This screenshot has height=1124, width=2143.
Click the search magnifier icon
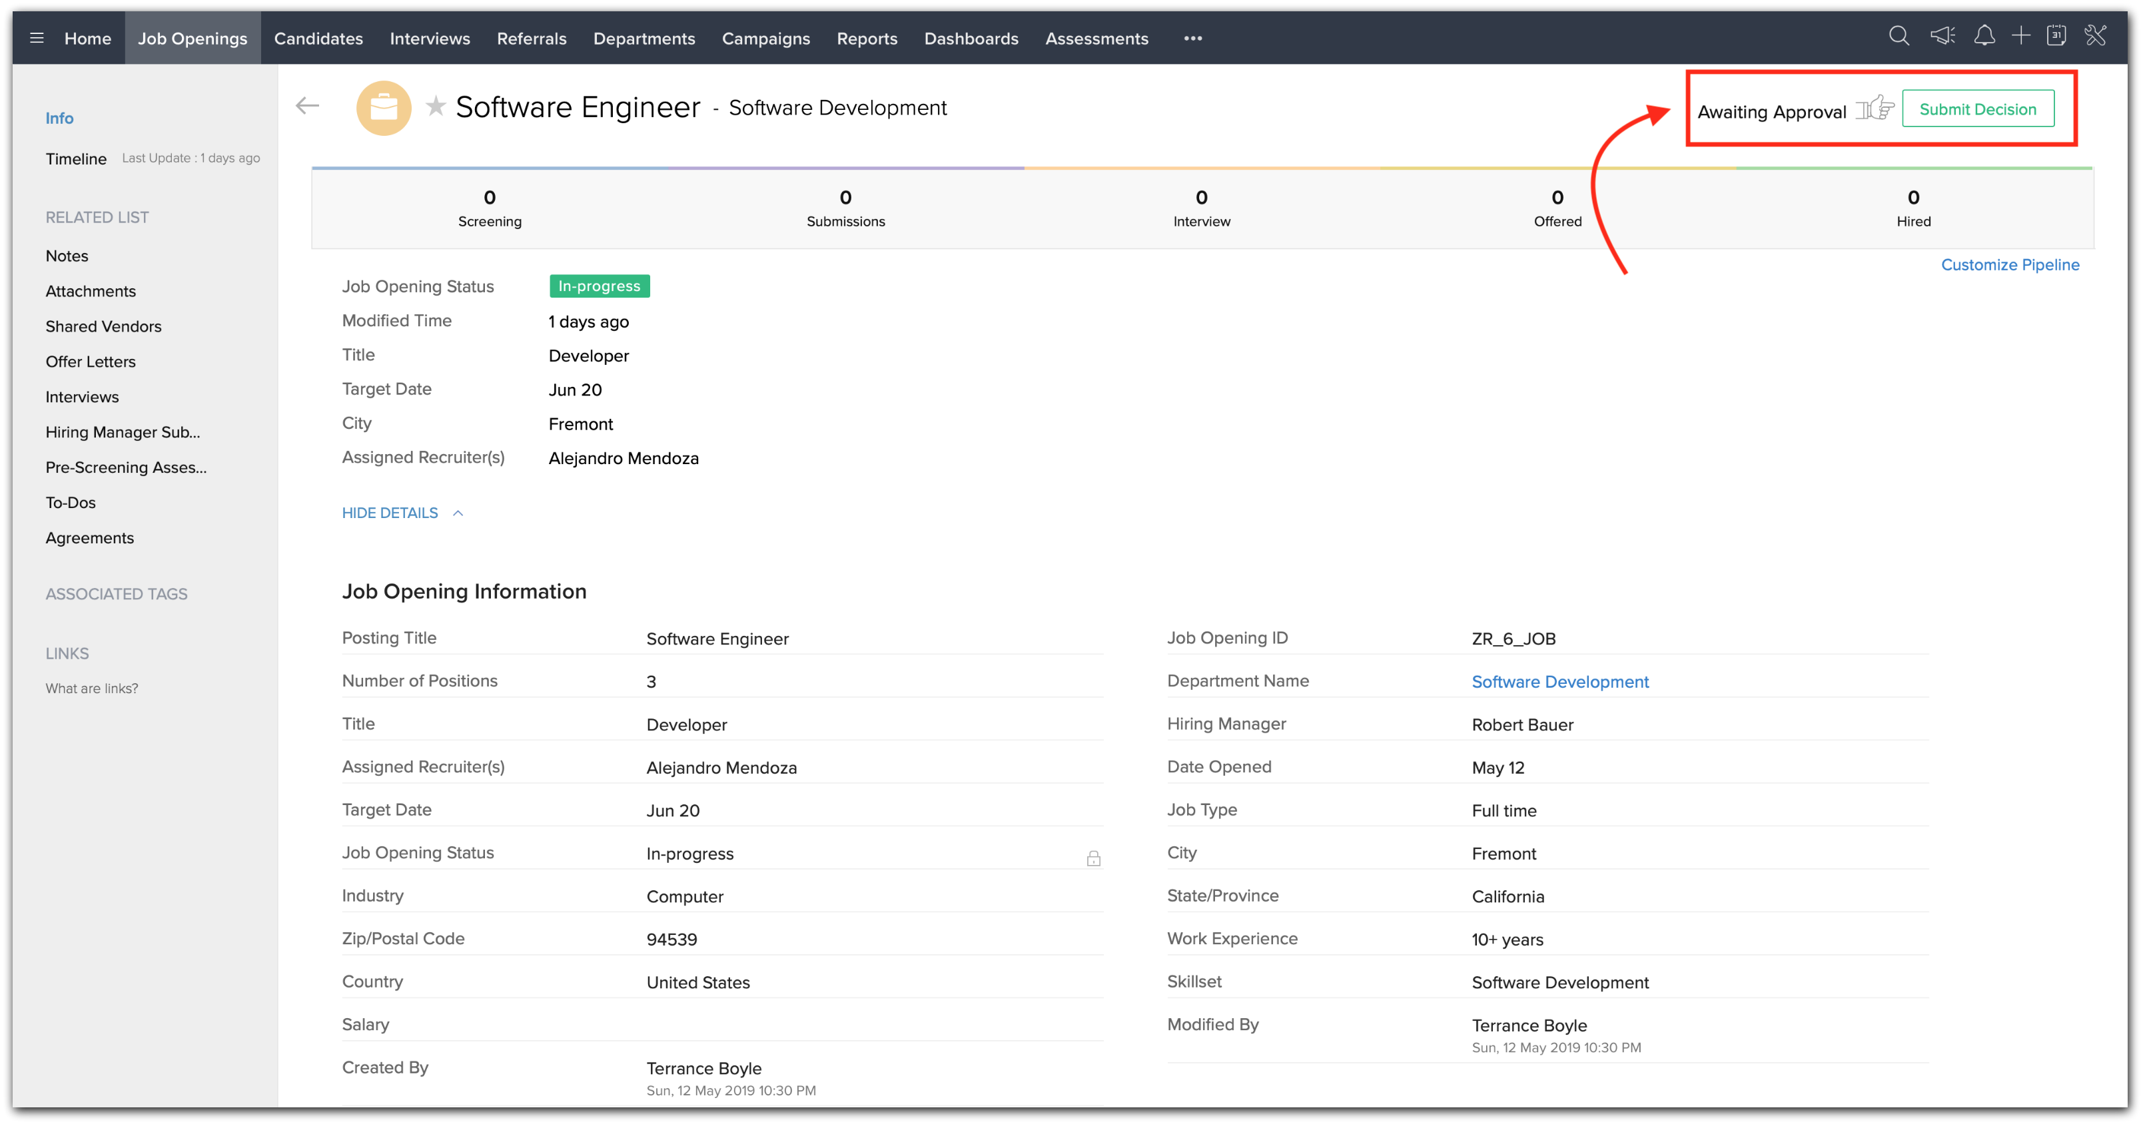click(1899, 37)
